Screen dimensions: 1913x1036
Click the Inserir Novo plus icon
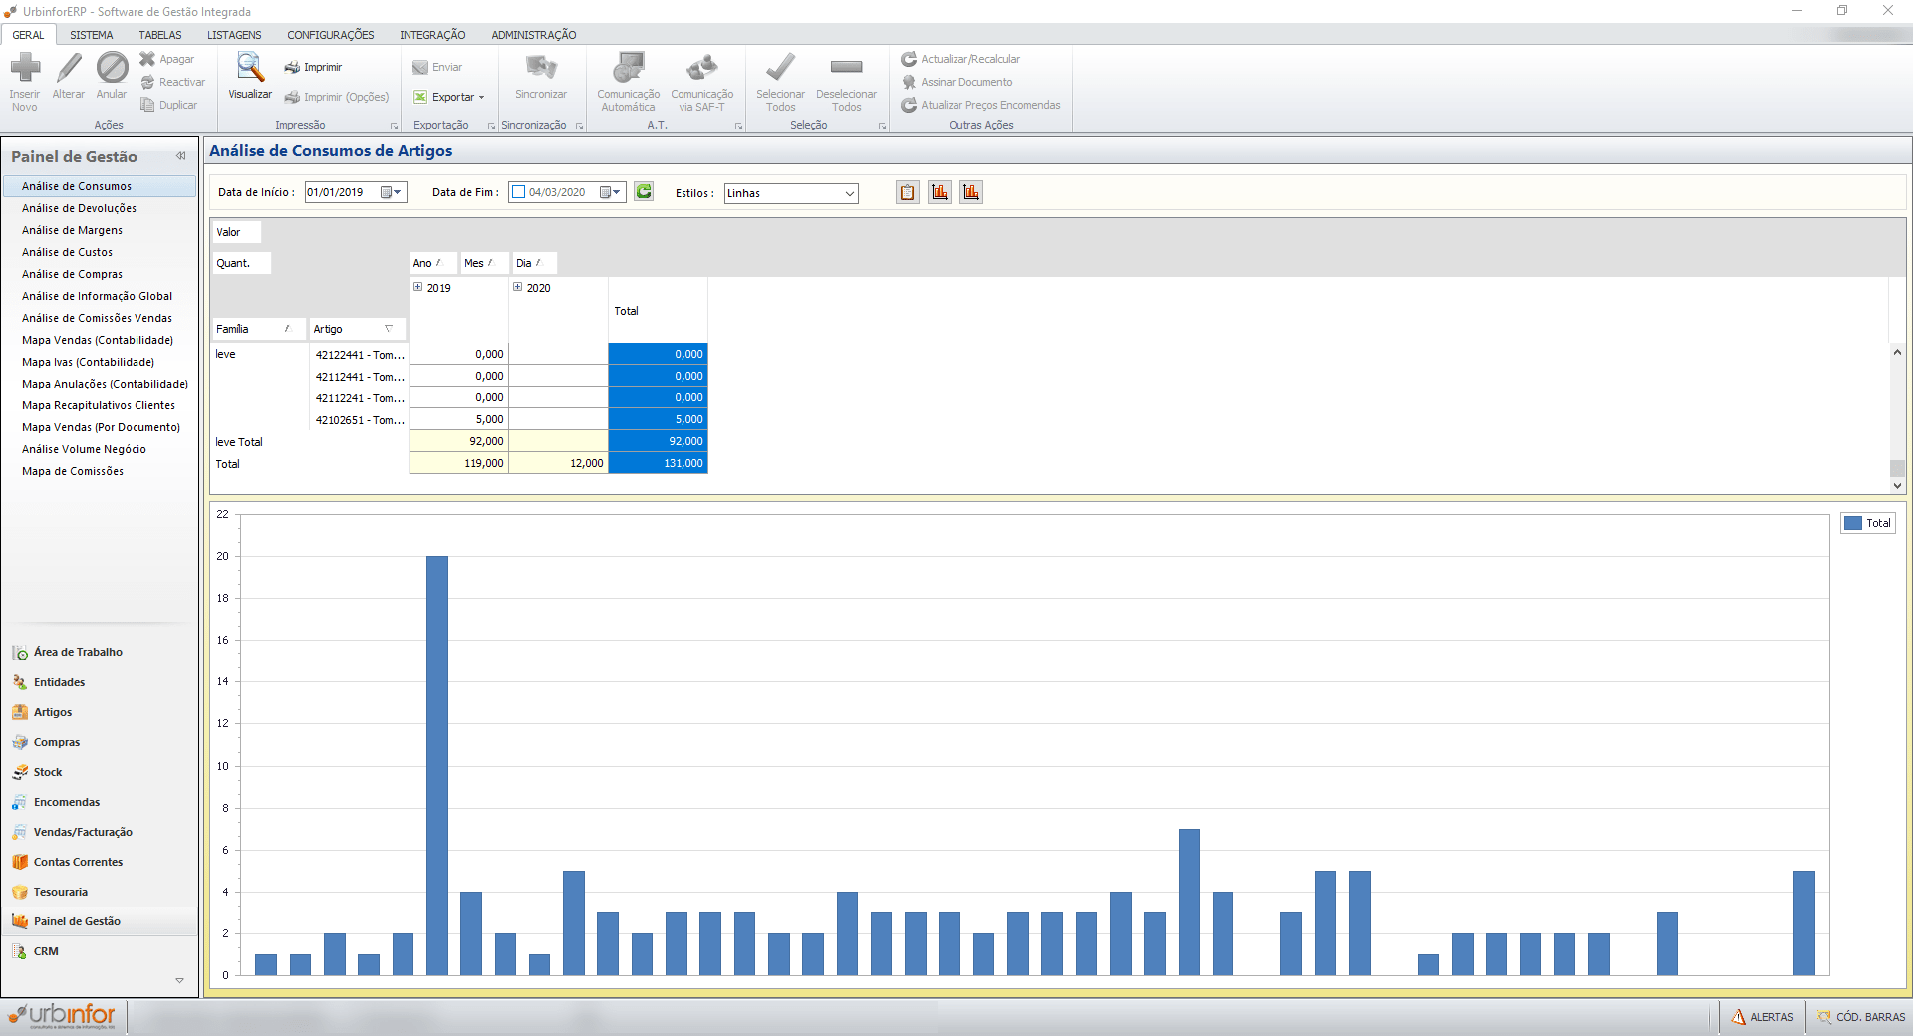coord(25,68)
